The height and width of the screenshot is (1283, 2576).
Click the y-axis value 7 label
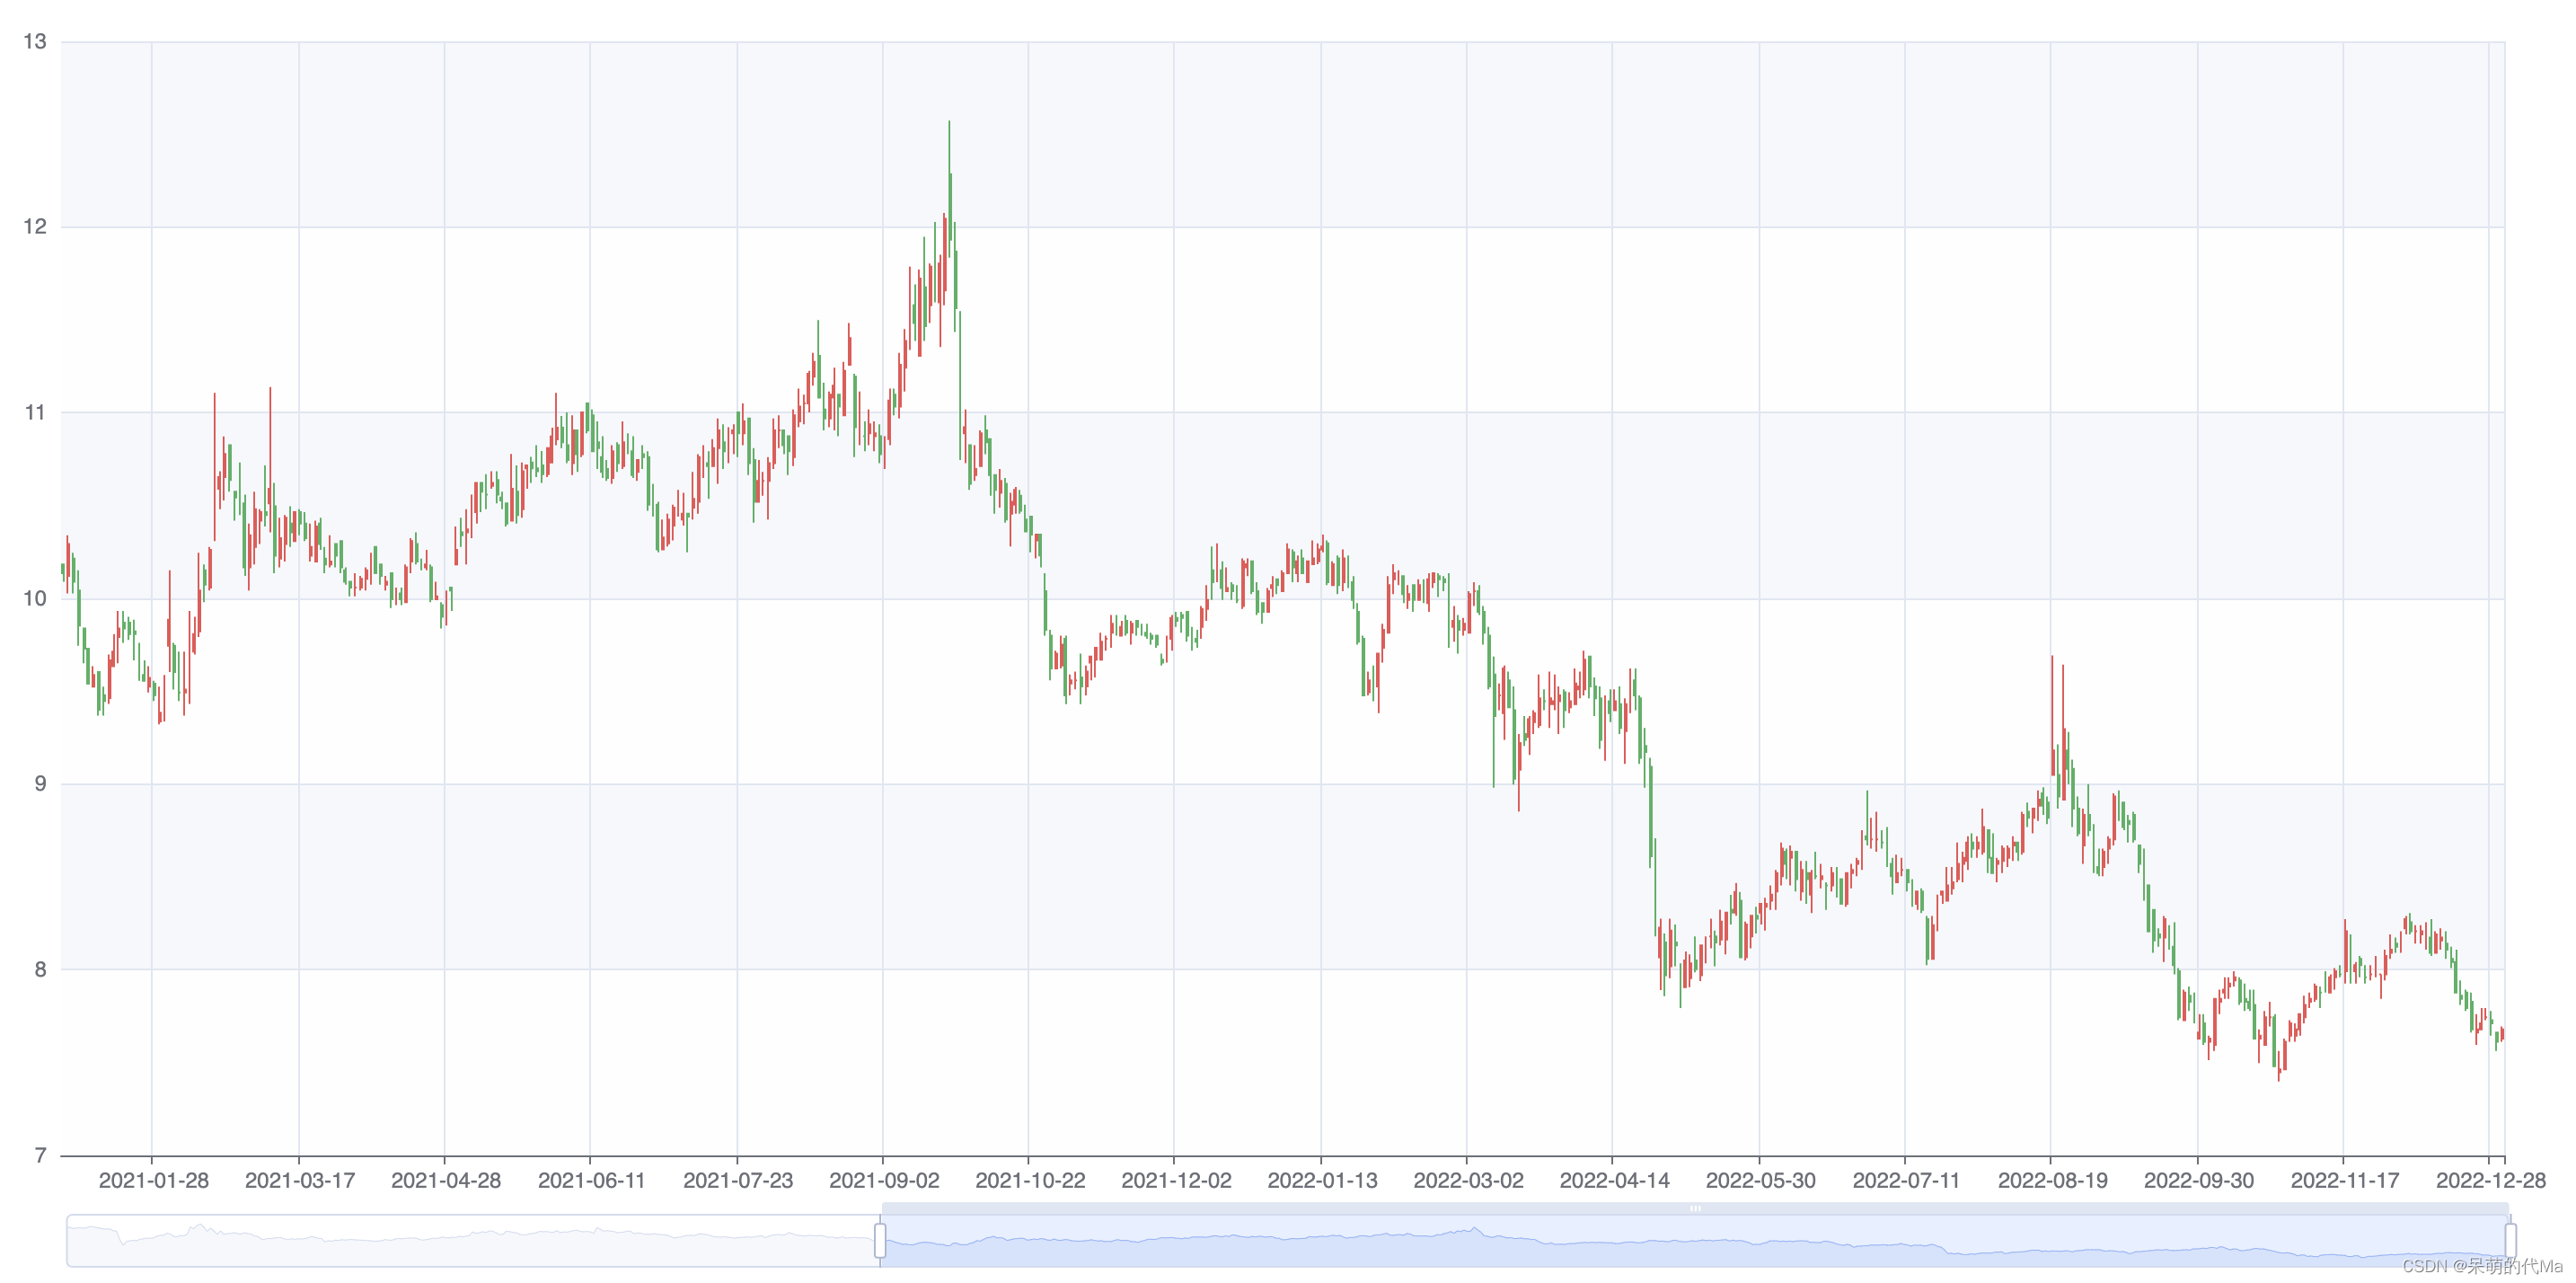pos(40,1156)
